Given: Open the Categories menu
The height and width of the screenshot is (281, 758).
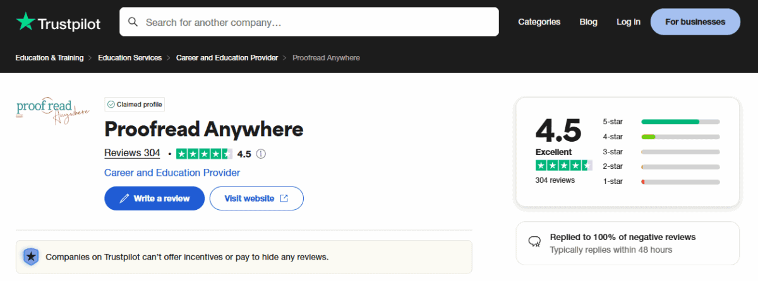Looking at the screenshot, I should [539, 22].
